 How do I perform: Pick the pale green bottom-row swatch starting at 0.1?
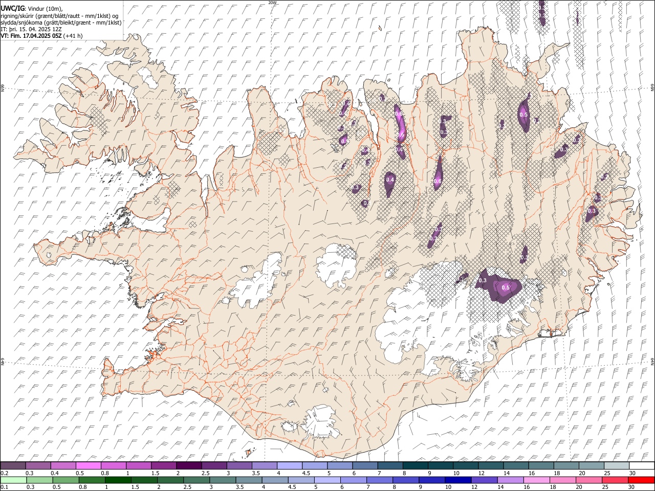tap(14, 480)
